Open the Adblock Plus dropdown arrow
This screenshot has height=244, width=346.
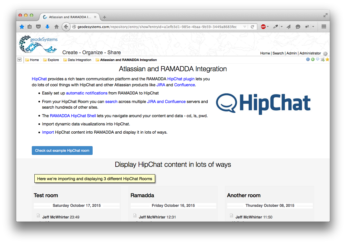[x=268, y=27]
